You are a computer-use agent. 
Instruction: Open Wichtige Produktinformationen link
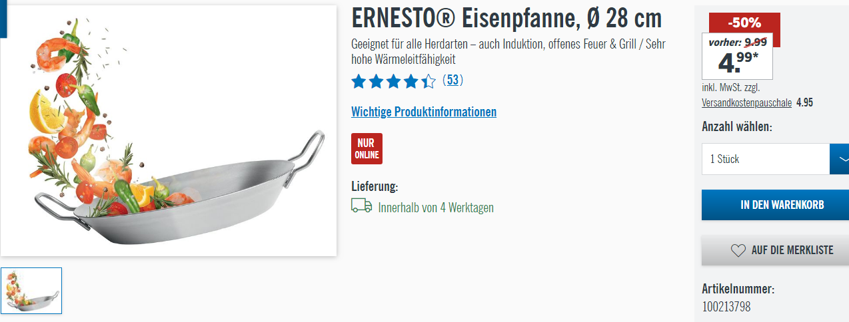pos(424,112)
